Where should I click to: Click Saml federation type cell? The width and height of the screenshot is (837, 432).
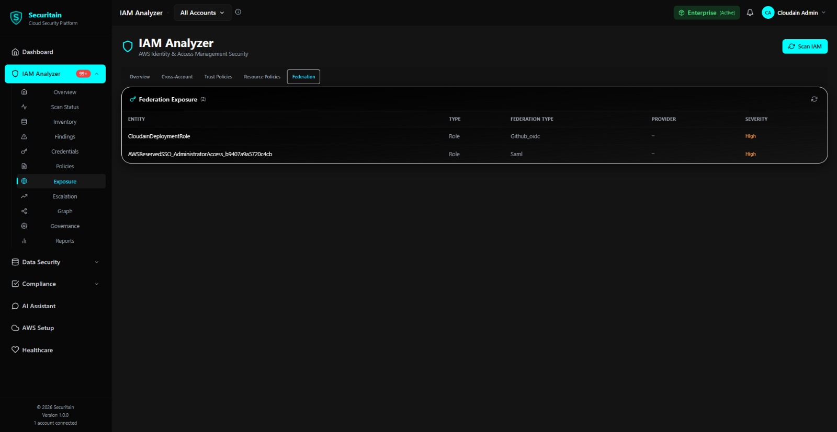(516, 154)
